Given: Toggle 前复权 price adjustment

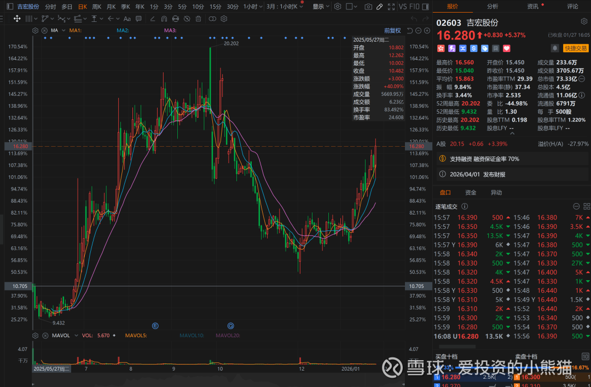Looking at the screenshot, I should coord(392,31).
